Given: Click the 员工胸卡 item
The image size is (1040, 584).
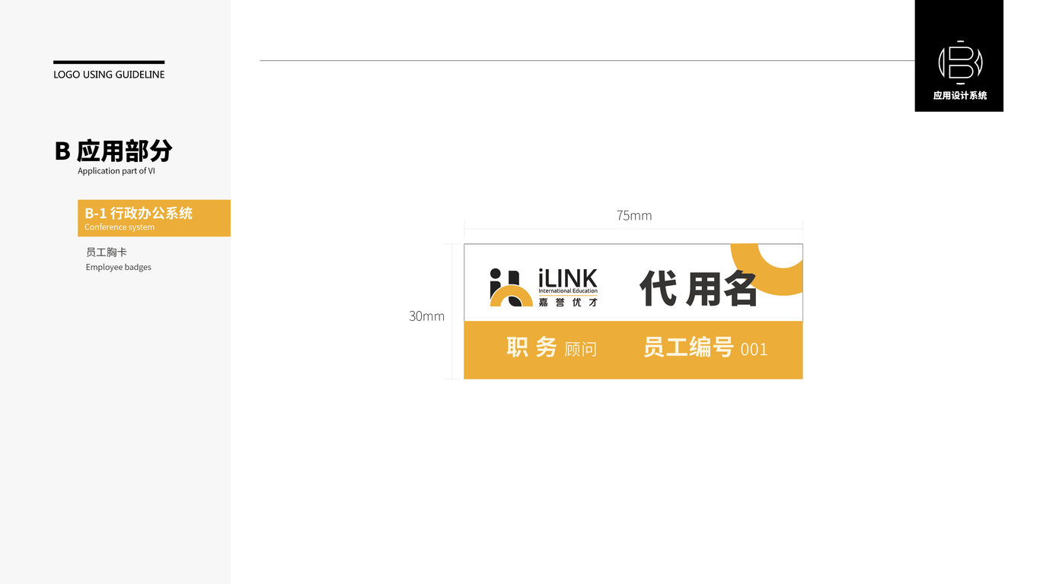Looking at the screenshot, I should tap(107, 252).
